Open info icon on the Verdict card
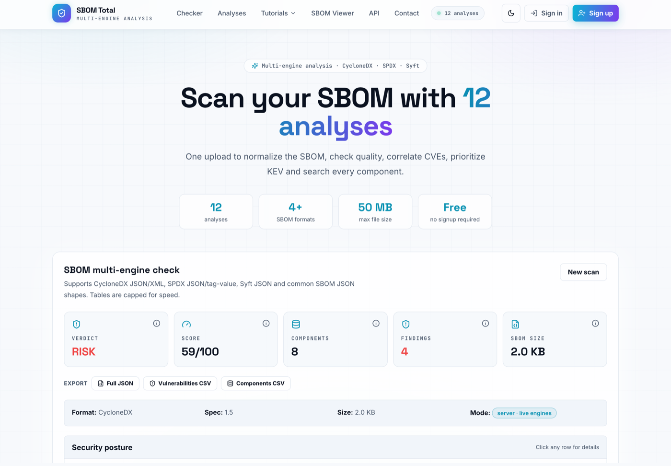Screen dimensions: 671x466 [157, 324]
